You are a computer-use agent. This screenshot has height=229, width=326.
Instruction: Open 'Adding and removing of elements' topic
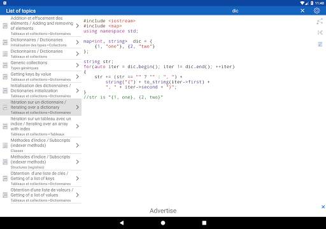point(41,25)
